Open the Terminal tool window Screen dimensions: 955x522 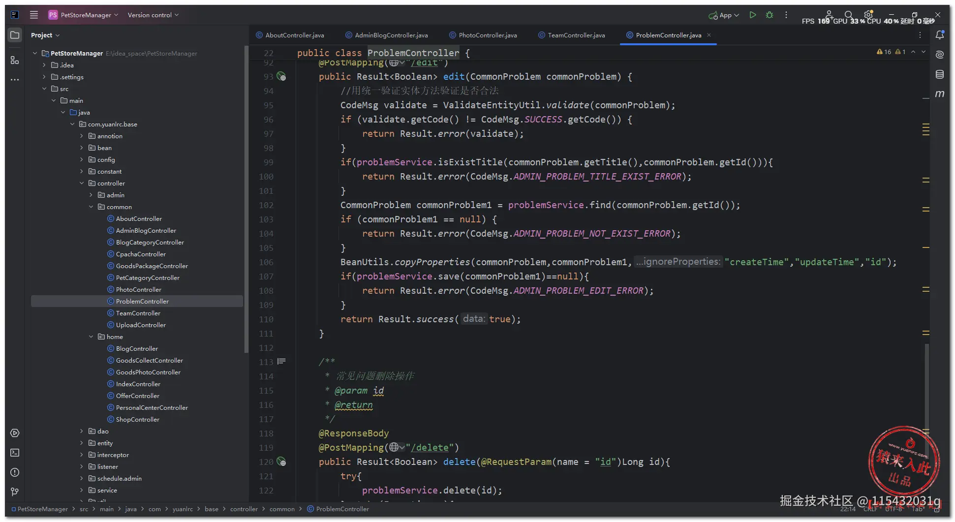[x=15, y=453]
